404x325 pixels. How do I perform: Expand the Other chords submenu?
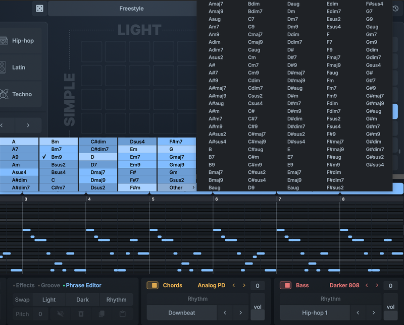pyautogui.click(x=176, y=187)
